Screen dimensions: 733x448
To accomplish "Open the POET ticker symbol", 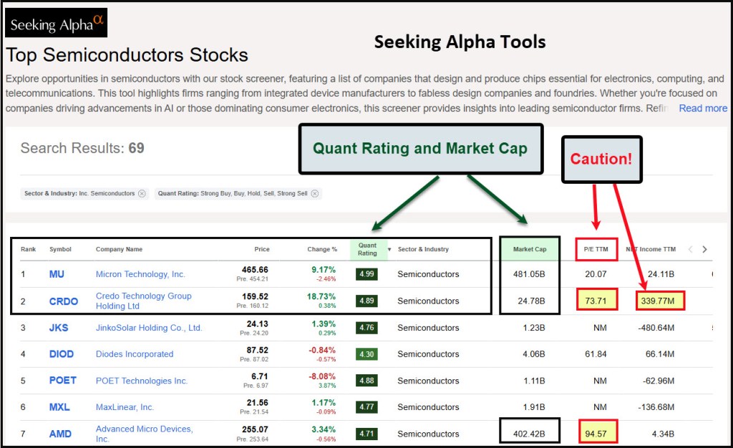I will 62,381.
